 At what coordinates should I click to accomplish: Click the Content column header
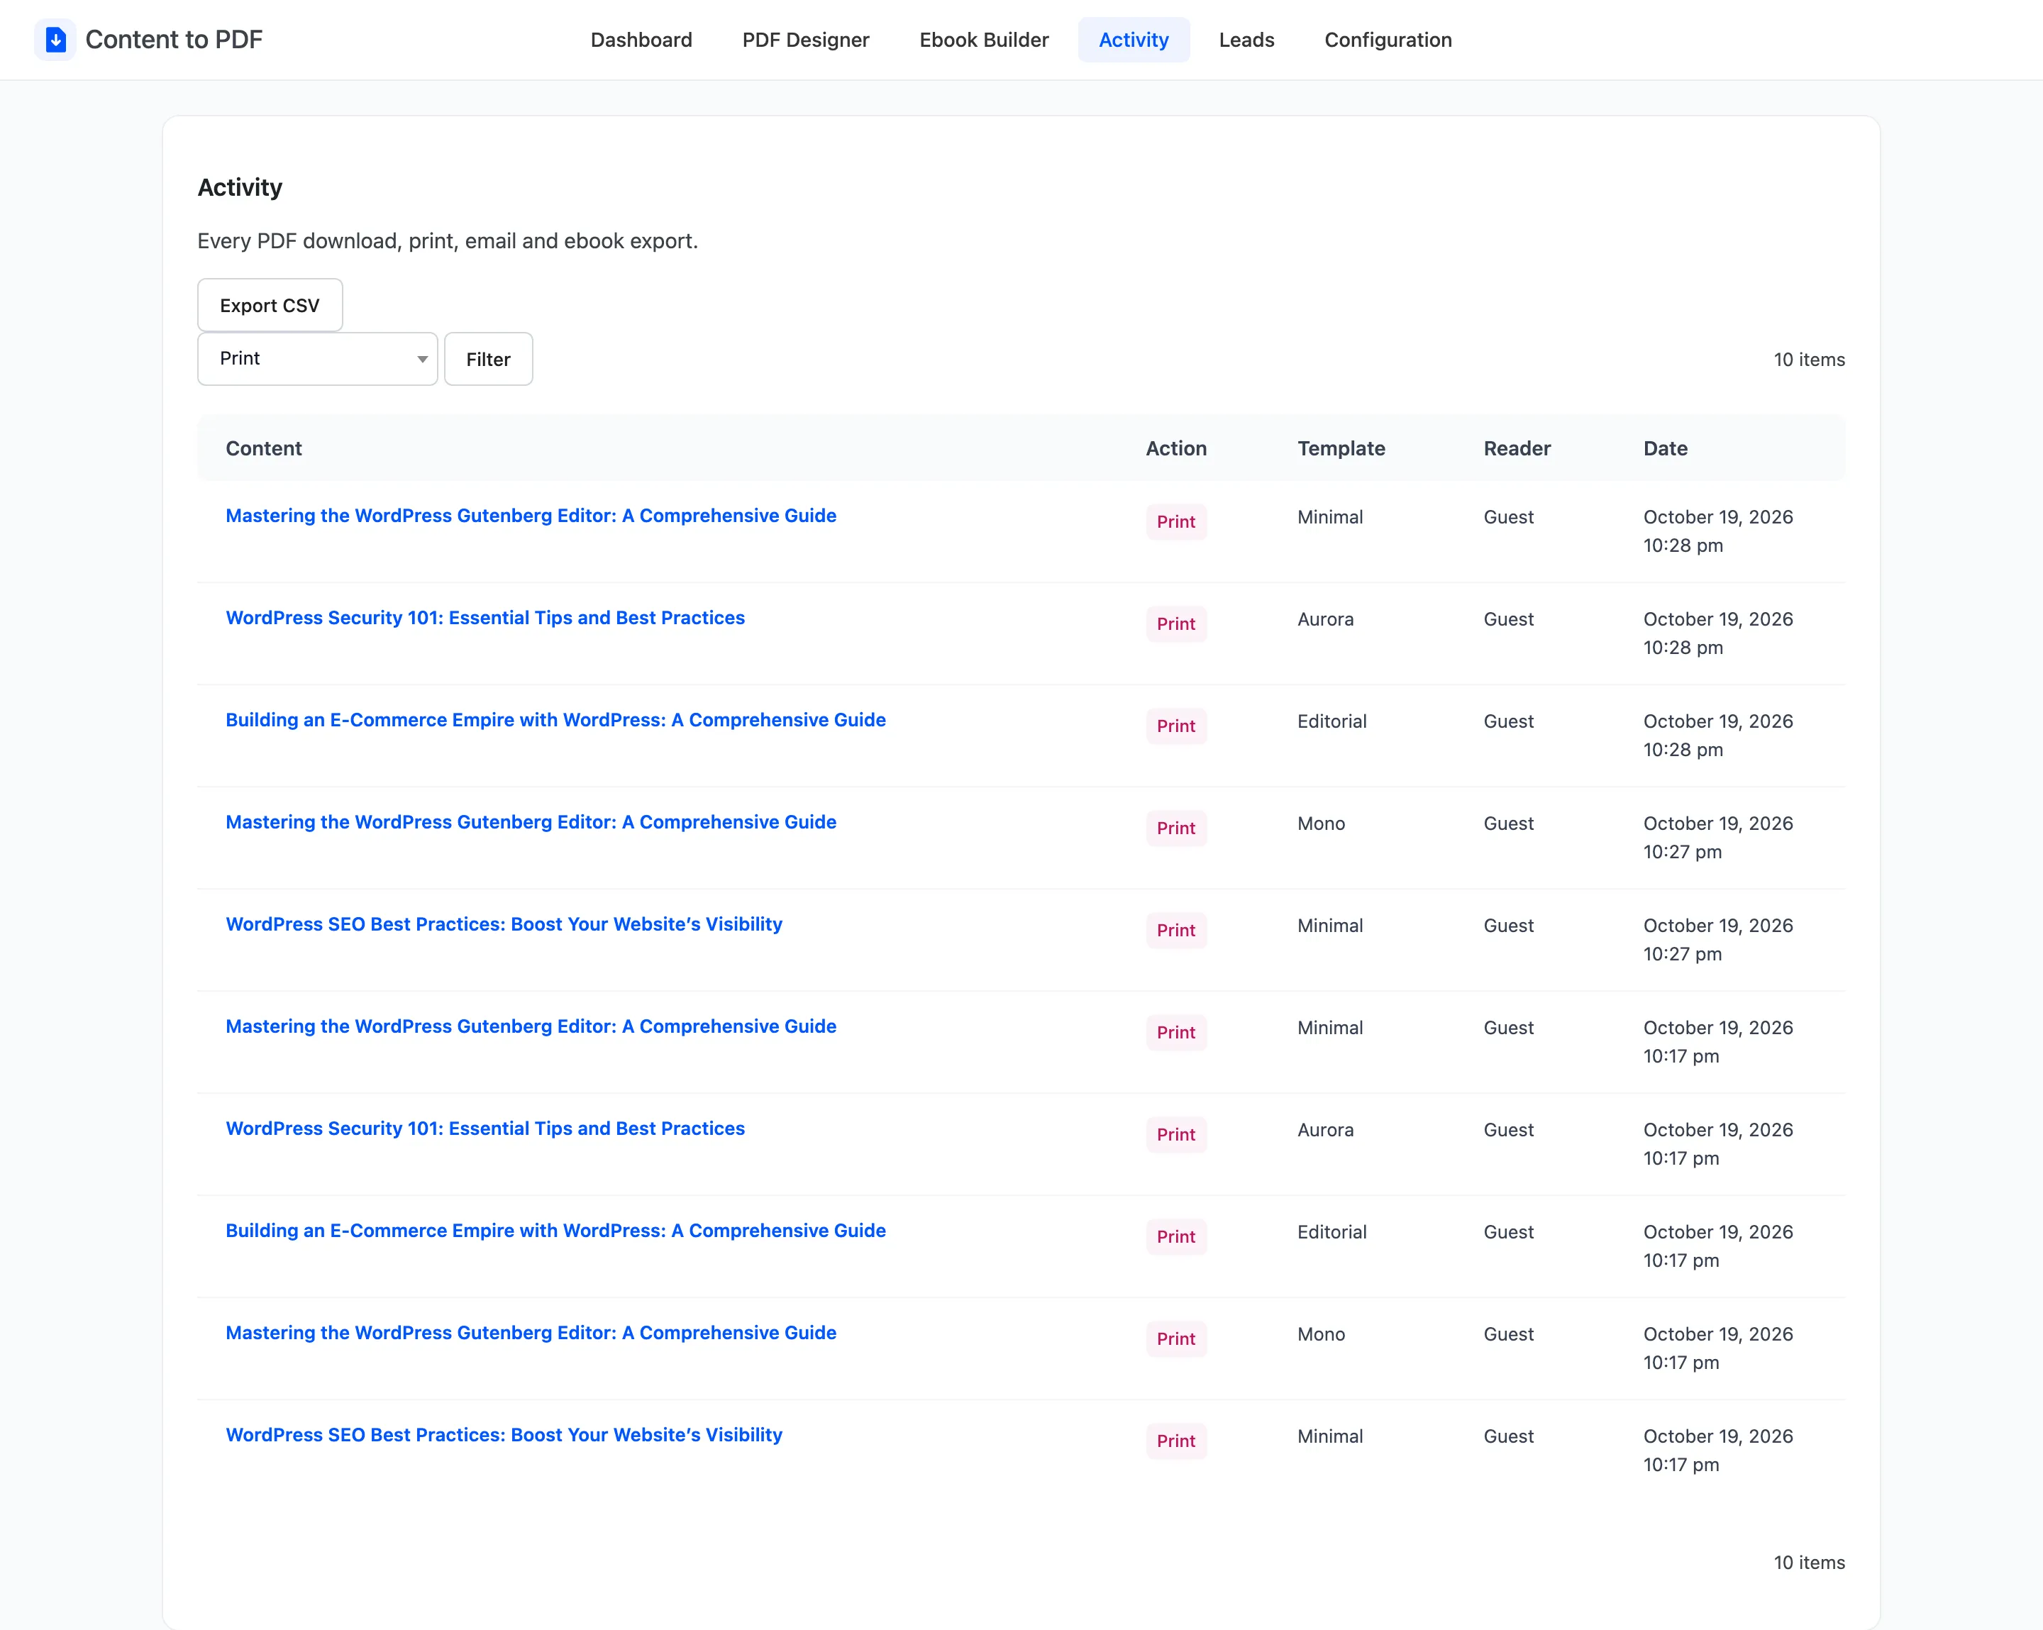coord(263,448)
